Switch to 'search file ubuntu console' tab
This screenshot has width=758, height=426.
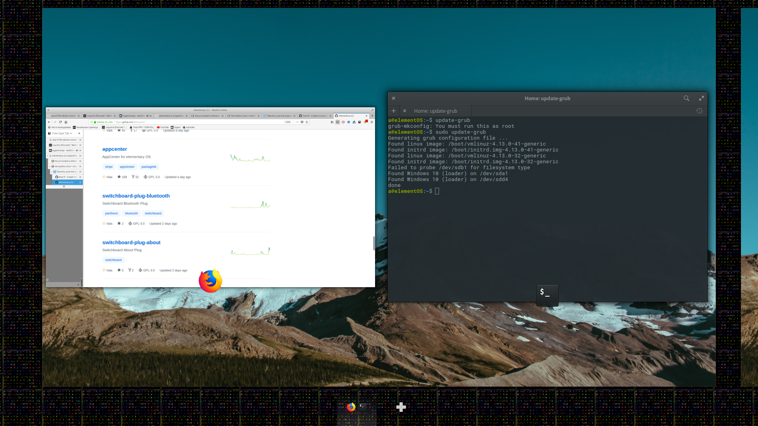63,116
